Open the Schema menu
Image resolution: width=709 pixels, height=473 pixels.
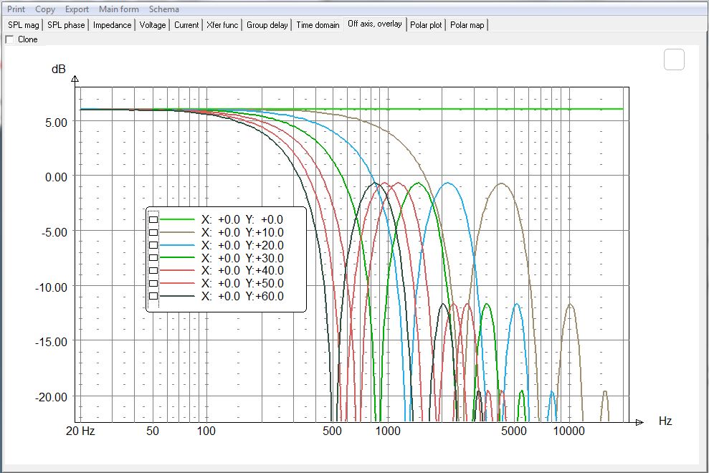pyautogui.click(x=164, y=9)
